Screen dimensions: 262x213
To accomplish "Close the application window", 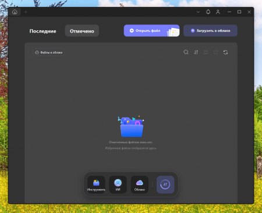I will 249,12.
